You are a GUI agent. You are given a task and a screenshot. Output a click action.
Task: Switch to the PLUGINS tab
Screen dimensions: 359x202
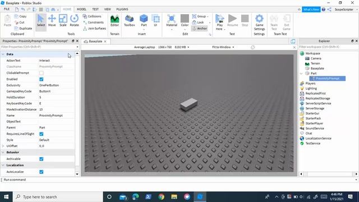[122, 9]
